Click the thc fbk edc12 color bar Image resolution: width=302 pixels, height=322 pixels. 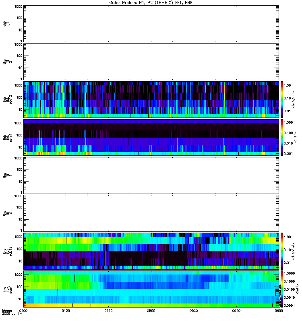tap(282, 251)
